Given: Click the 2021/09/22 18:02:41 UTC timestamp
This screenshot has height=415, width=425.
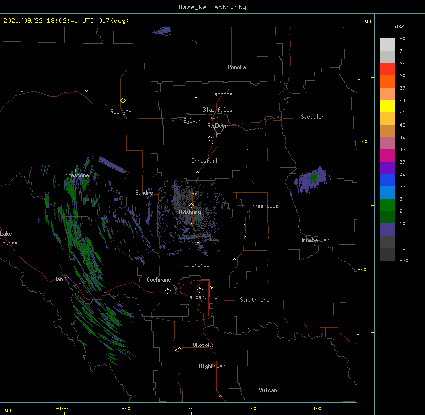Looking at the screenshot, I should (x=49, y=21).
